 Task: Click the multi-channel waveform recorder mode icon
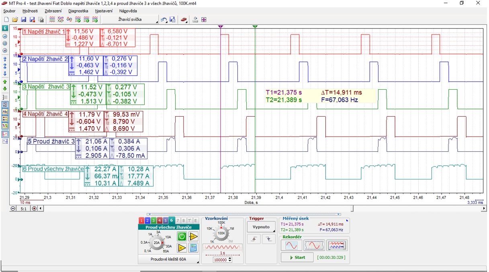337,245
